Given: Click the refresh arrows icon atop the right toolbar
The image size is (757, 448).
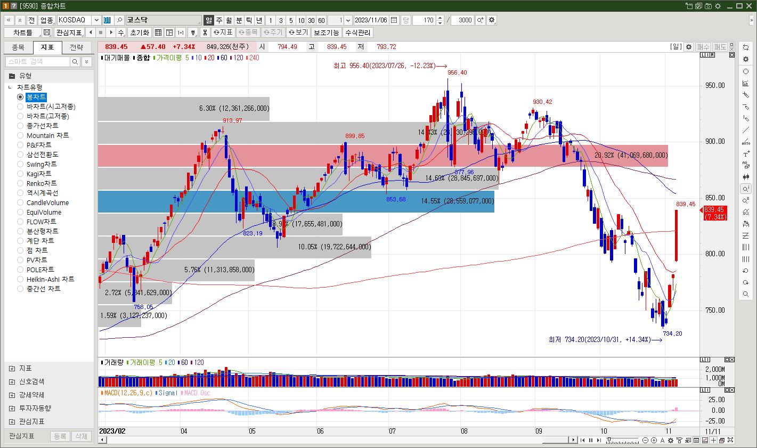Looking at the screenshot, I should pyautogui.click(x=745, y=48).
